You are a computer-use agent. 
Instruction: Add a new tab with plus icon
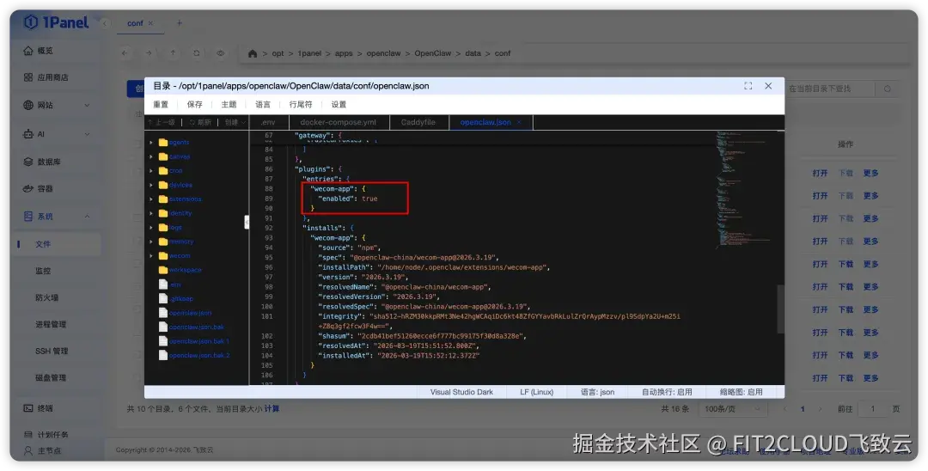[x=180, y=23]
